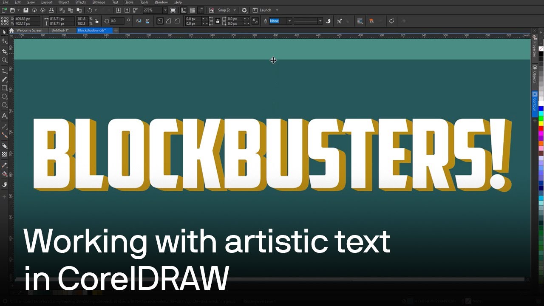Select the Rectangle tool
Image resolution: width=544 pixels, height=306 pixels.
(x=4, y=88)
